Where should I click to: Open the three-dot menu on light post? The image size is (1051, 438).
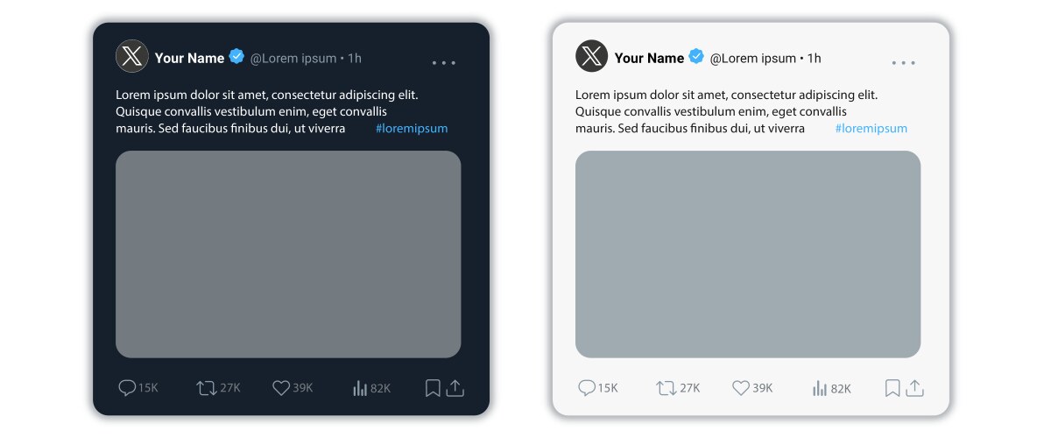(903, 62)
